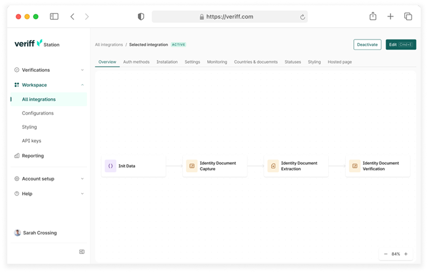This screenshot has width=428, height=273.
Task: Click the Identity Document Verification icon
Action: 355,166
